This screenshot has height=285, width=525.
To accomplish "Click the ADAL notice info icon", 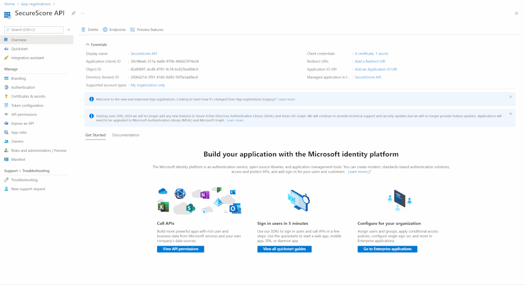I will click(91, 116).
